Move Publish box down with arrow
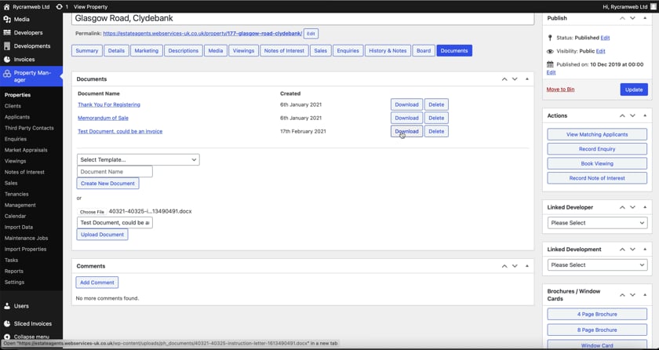Viewport: 659px width, 350px height. (632, 18)
